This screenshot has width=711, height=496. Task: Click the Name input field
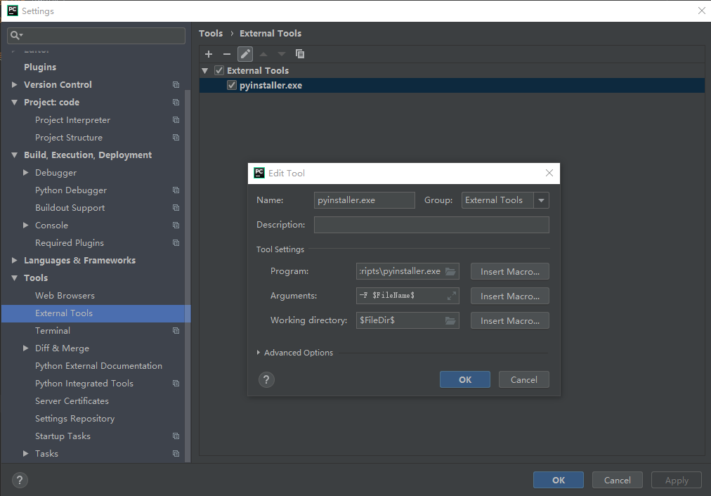click(364, 200)
